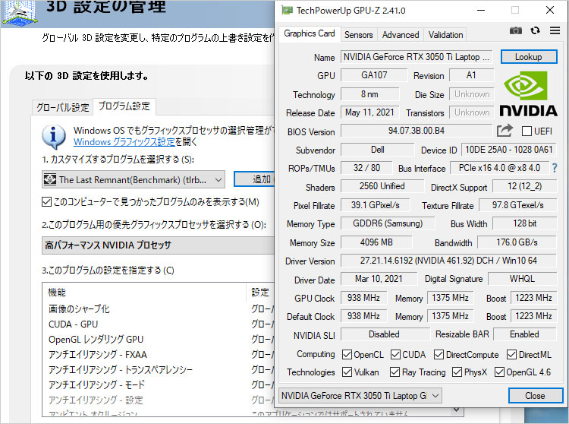The height and width of the screenshot is (424, 569).
Task: Click the Dell subvendor value
Action: click(x=377, y=150)
